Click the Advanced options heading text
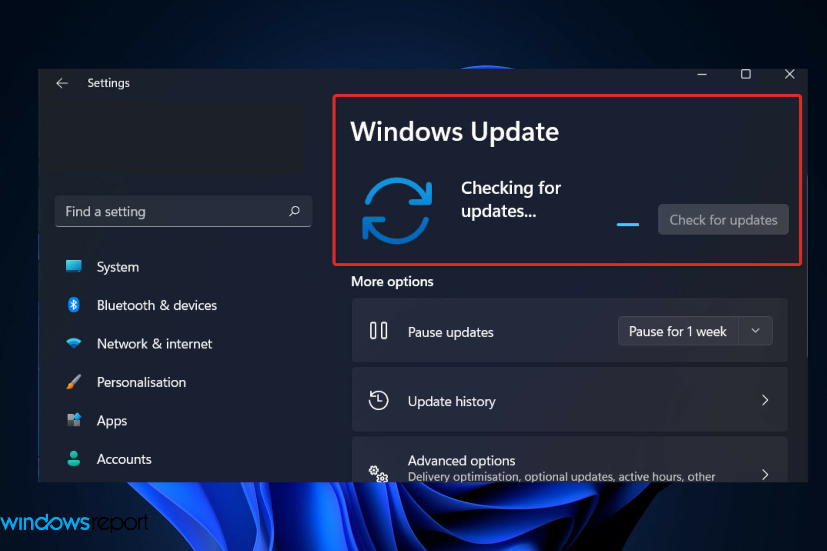 [x=461, y=461]
